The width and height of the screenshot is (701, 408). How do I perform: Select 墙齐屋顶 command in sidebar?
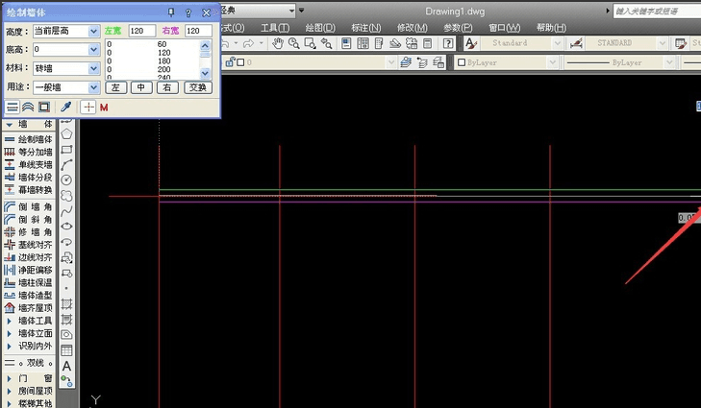click(x=29, y=308)
